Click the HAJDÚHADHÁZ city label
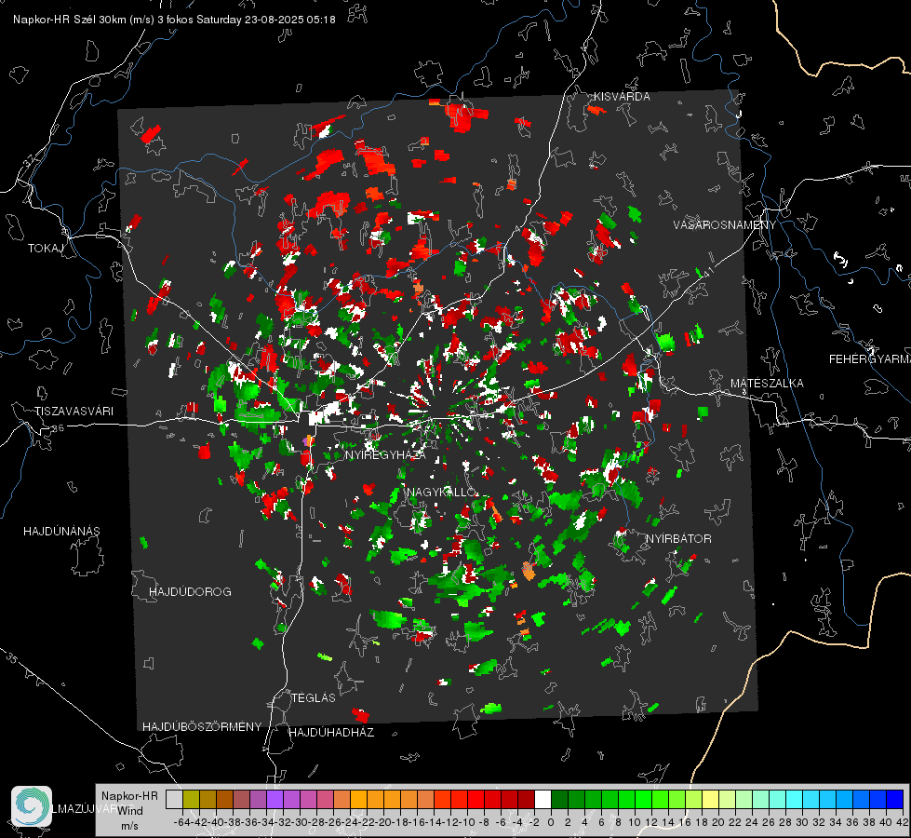The image size is (911, 838). point(331,732)
